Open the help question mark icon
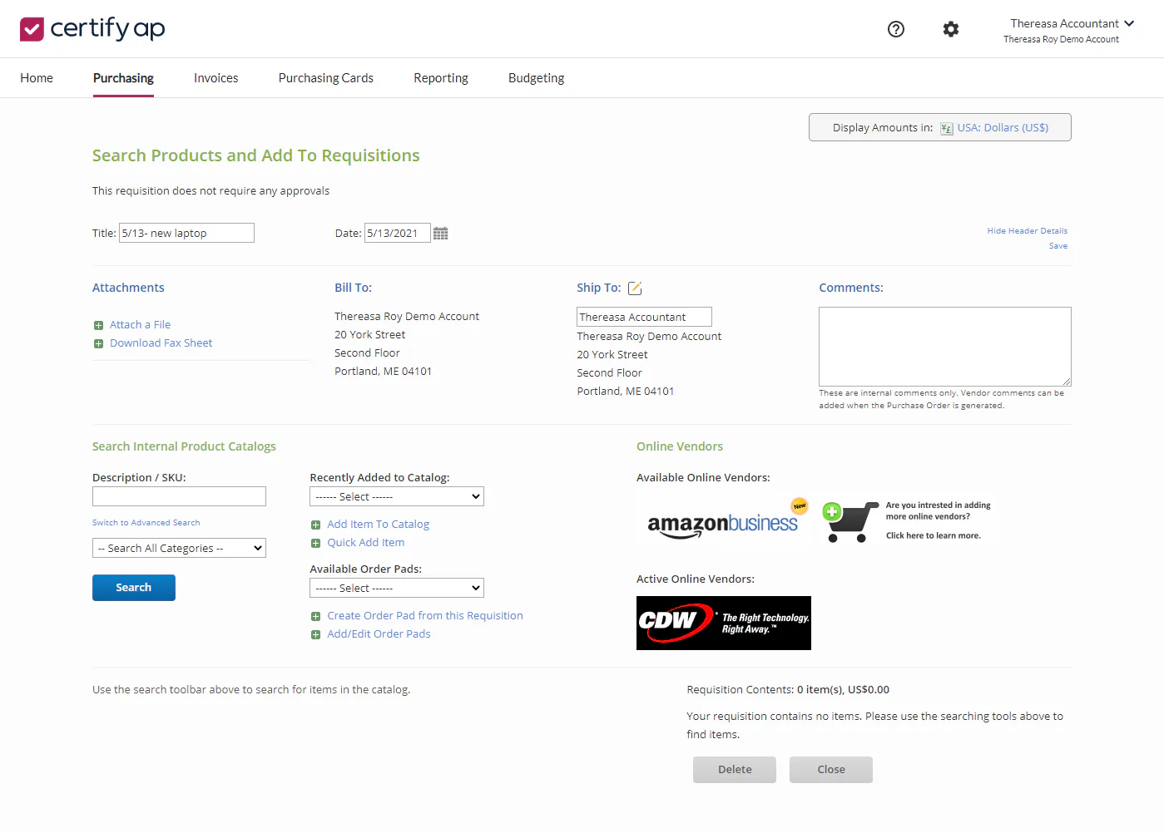The height and width of the screenshot is (833, 1164). [x=896, y=29]
